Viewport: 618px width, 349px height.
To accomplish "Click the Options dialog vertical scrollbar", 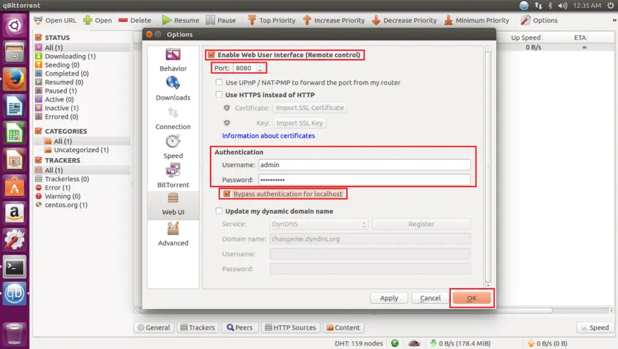I will point(488,167).
